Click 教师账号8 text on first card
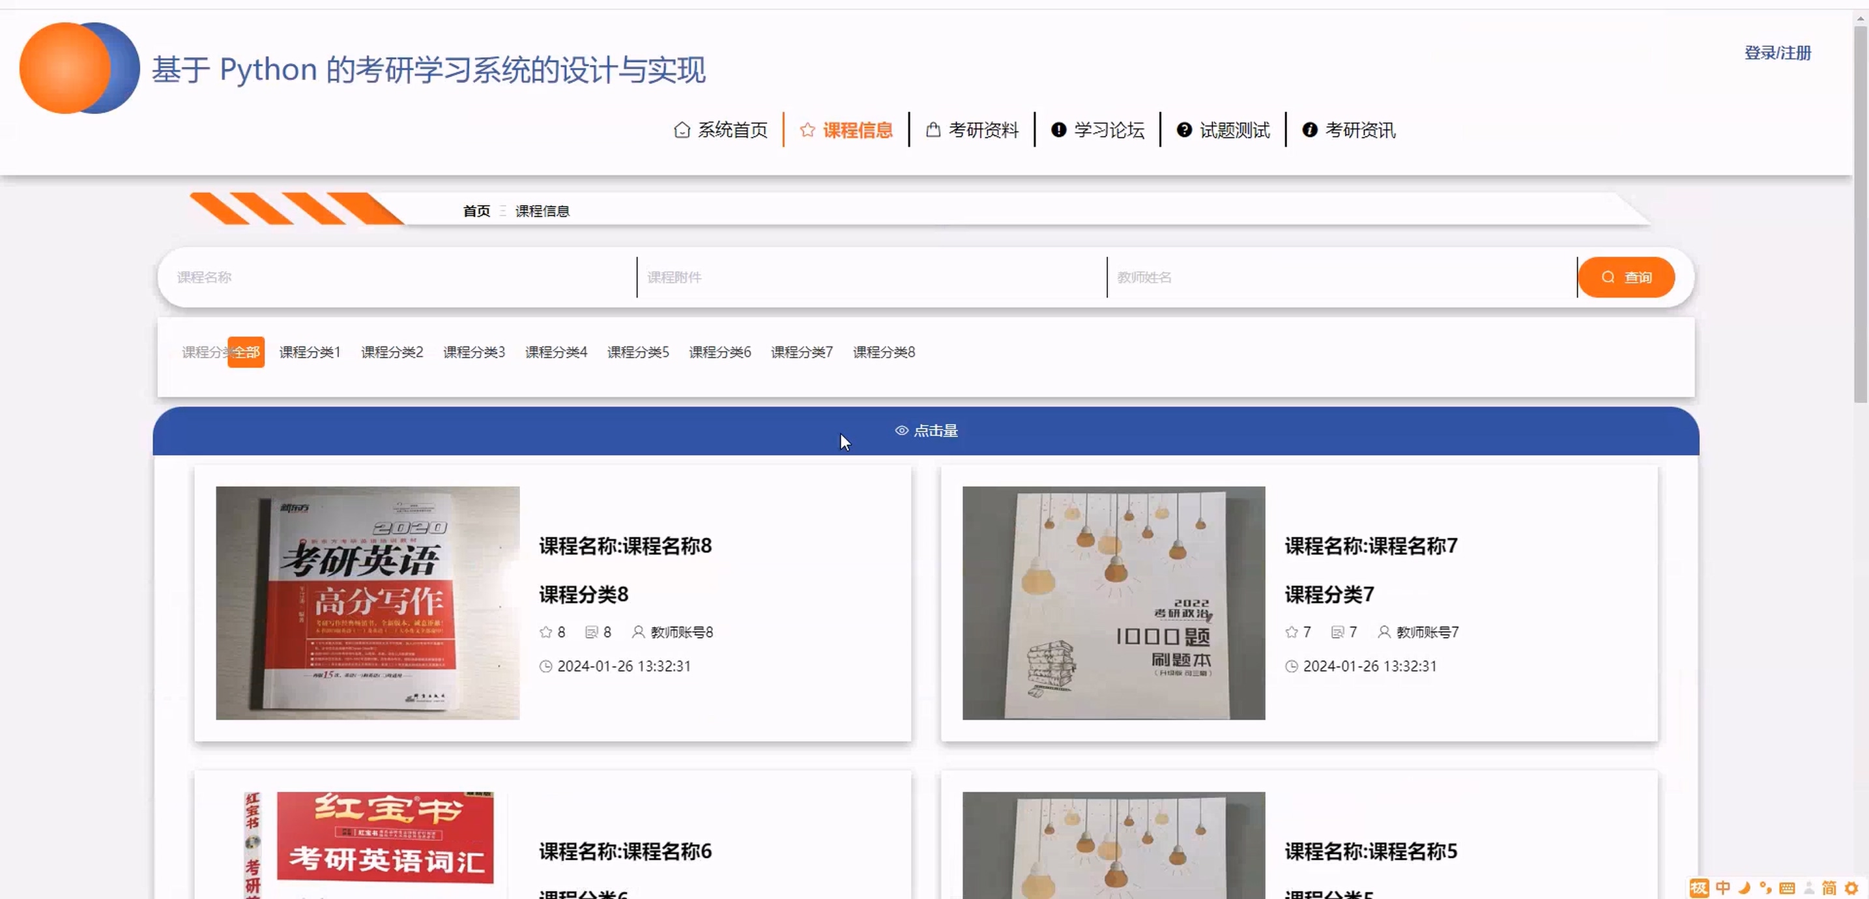Image resolution: width=1869 pixels, height=899 pixels. 682,632
